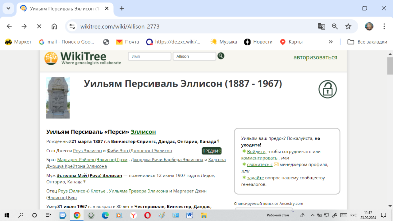Open Opera from the Windows taskbar
This screenshot has width=393, height=221.
[x=147, y=215]
